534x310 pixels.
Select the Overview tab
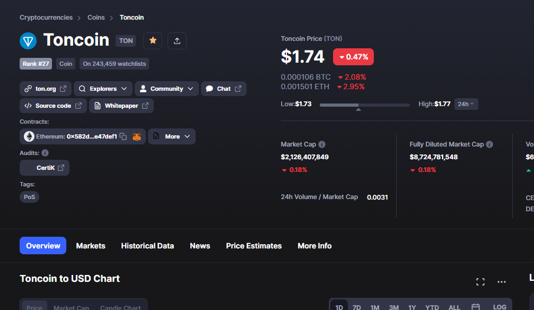(x=43, y=246)
